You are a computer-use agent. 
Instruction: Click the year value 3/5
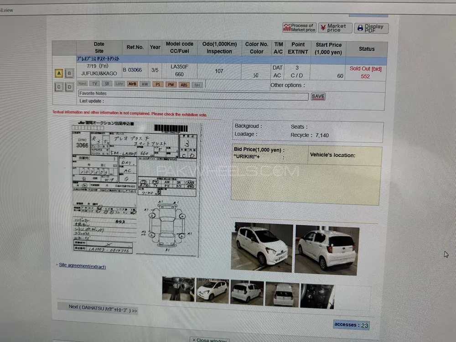(155, 70)
